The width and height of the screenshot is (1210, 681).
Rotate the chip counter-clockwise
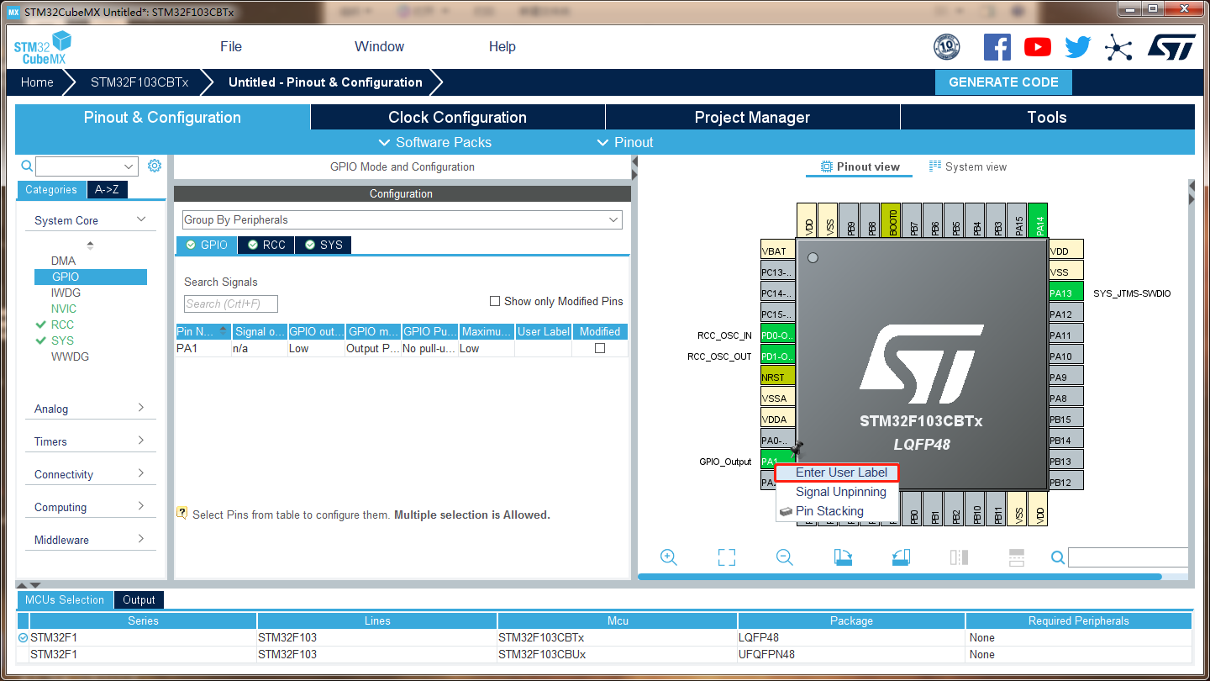pyautogui.click(x=901, y=557)
